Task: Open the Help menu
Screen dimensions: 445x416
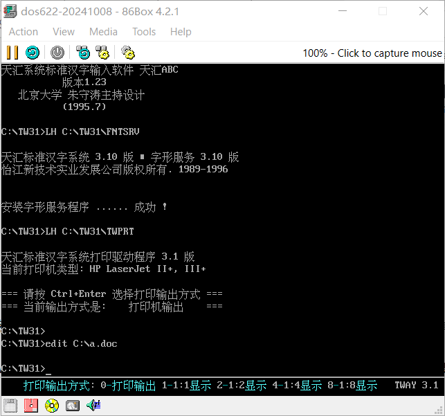Action: pyautogui.click(x=181, y=32)
